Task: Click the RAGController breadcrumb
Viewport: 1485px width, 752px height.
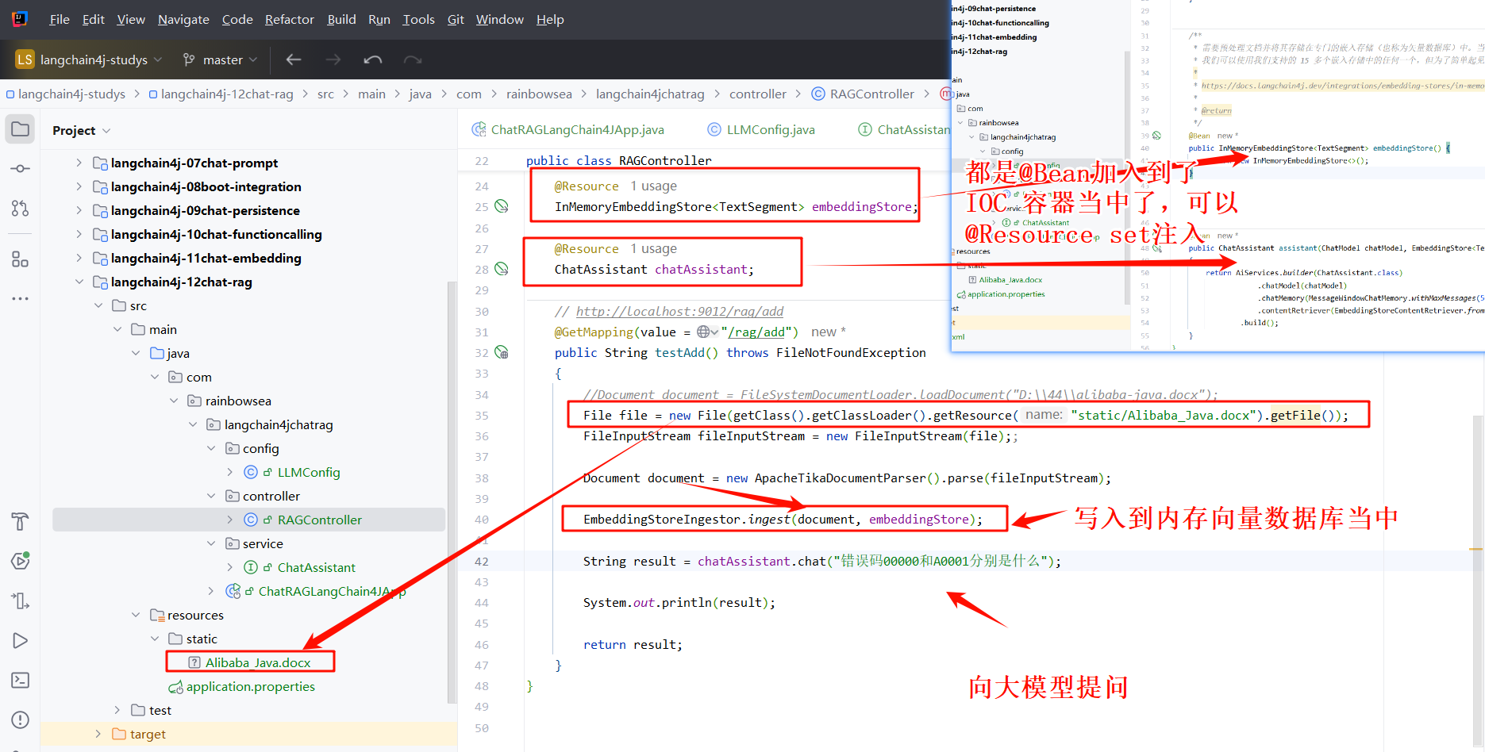Action: (x=871, y=94)
